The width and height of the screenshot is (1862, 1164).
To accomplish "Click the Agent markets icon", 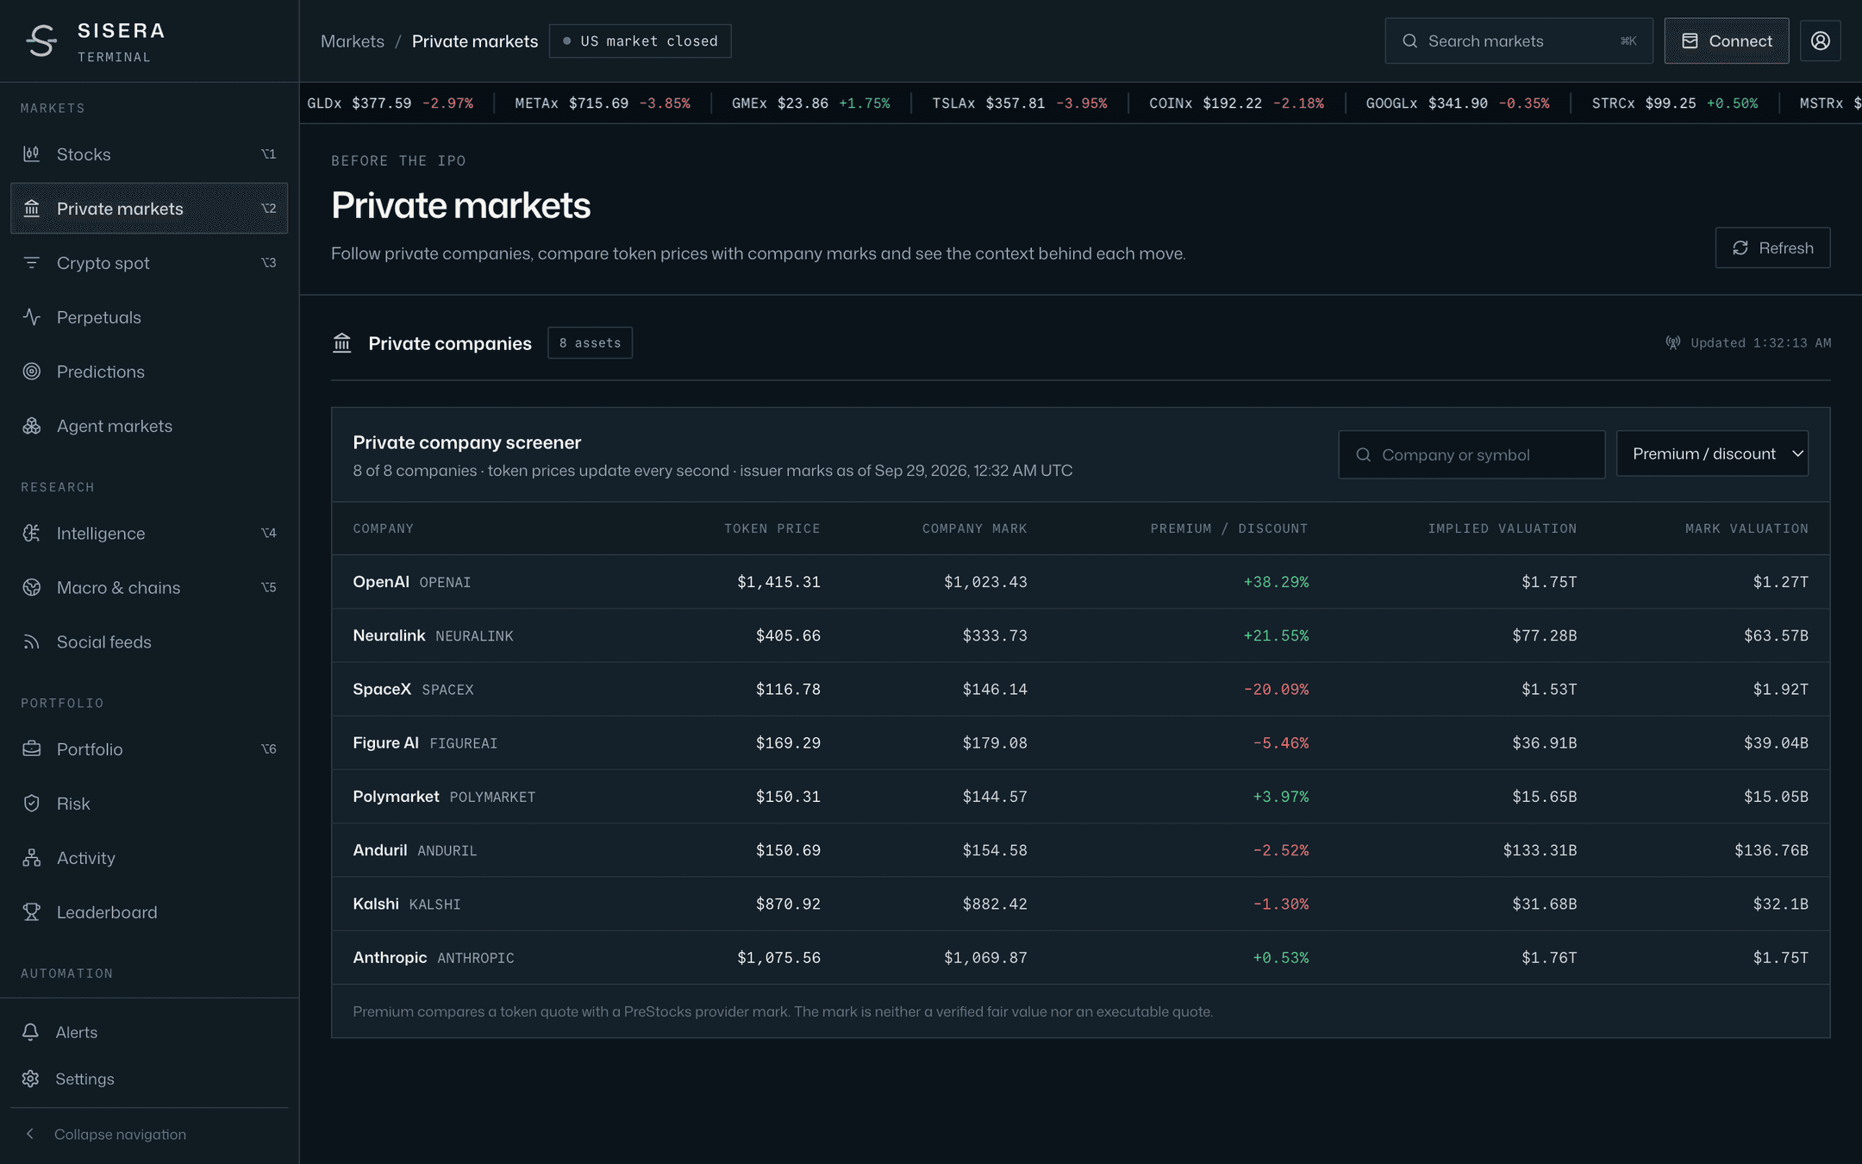I will coord(32,426).
